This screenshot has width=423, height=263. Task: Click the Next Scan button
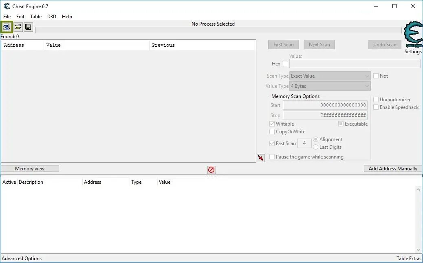click(319, 45)
